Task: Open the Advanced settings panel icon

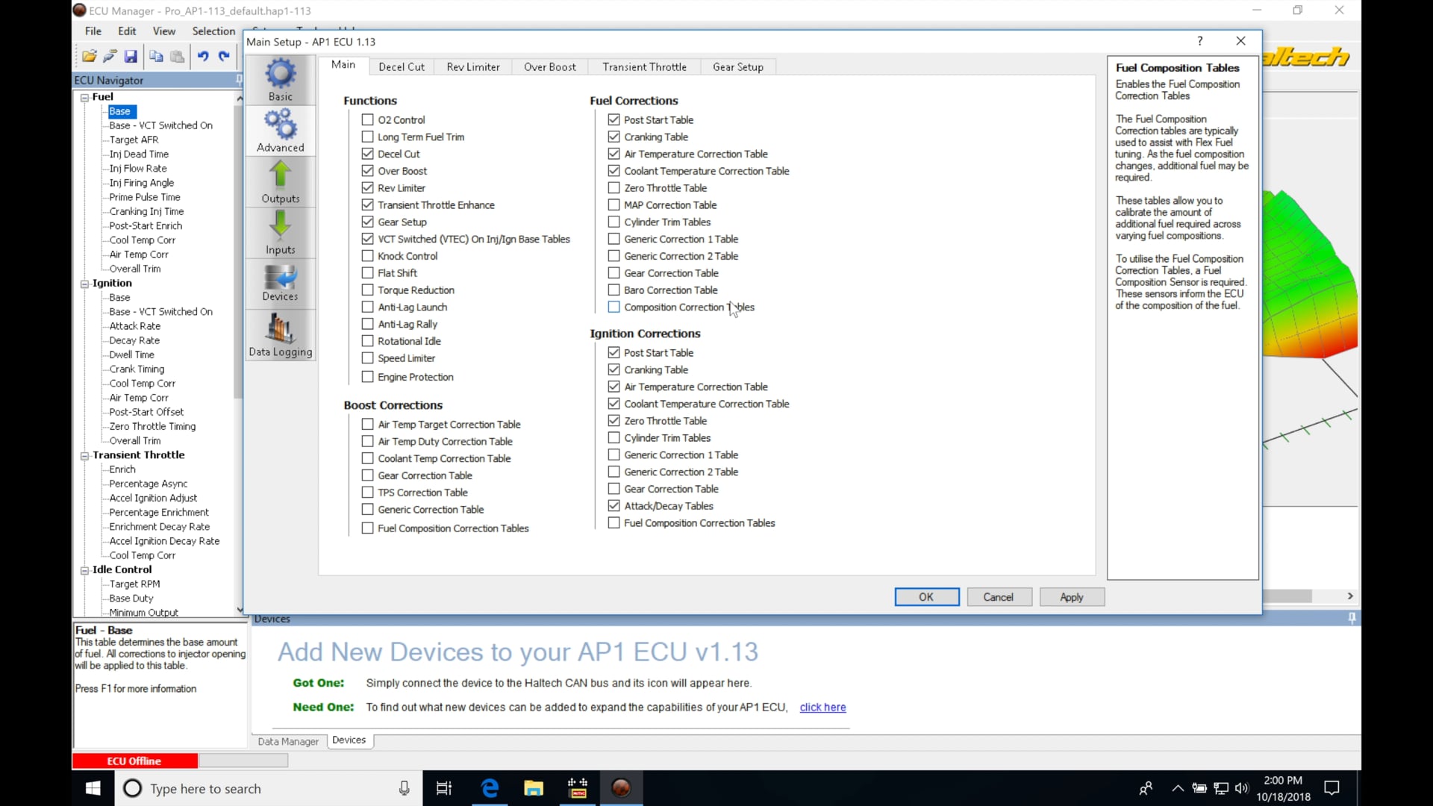Action: tap(280, 129)
